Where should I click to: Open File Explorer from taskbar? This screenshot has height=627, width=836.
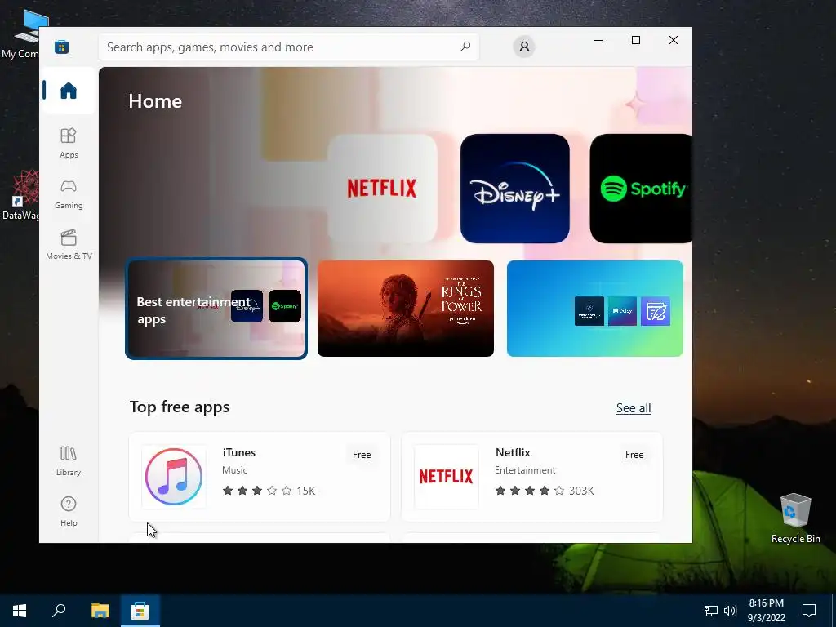pyautogui.click(x=100, y=611)
